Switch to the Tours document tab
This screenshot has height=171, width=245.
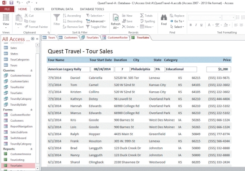(49, 38)
